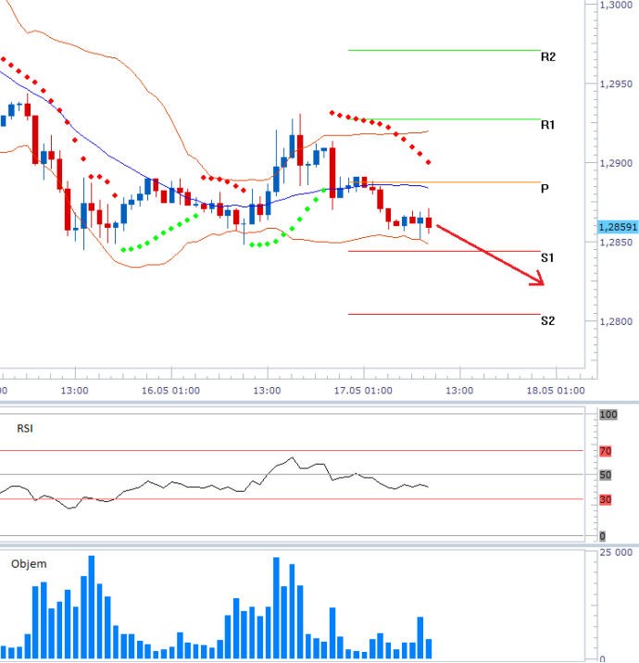639x663 pixels.
Task: Click the RSI 100 scale tag
Action: (608, 415)
